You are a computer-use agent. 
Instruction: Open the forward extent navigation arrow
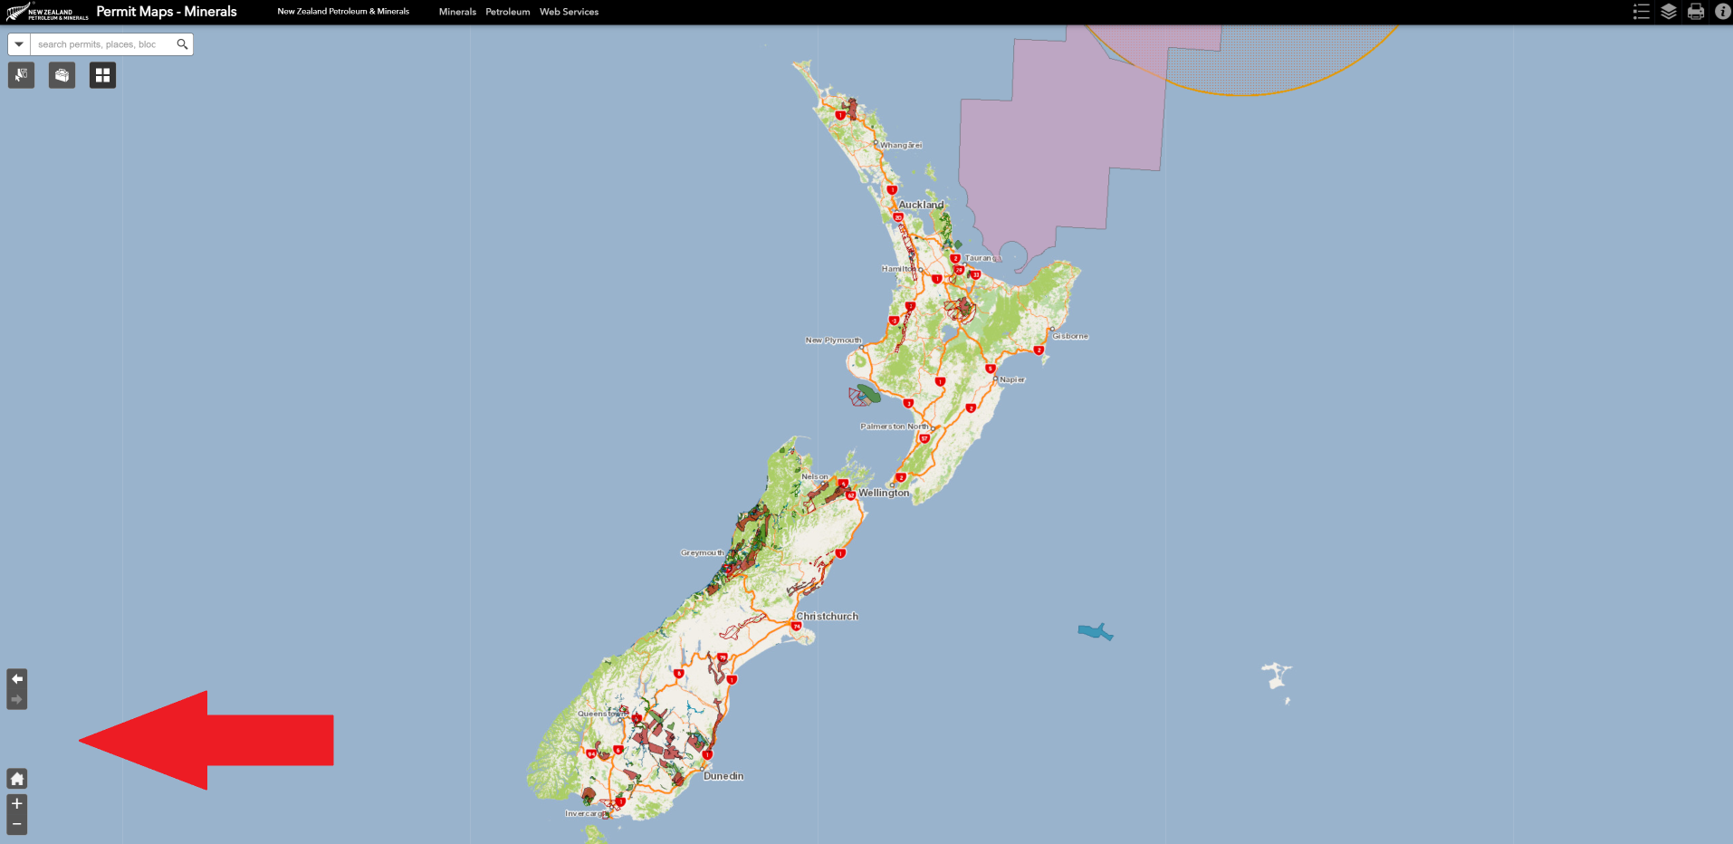pyautogui.click(x=16, y=698)
